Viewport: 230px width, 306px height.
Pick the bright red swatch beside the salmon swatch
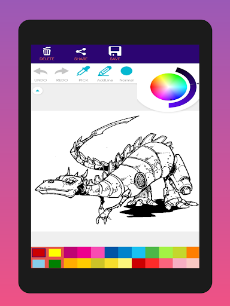152,263
